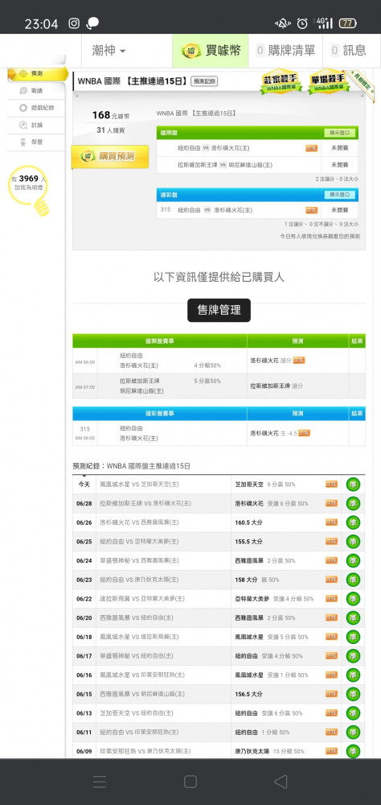Image resolution: width=381 pixels, height=805 pixels.
Task: Click the orange tag in the 今天 record row
Action: pos(331,485)
